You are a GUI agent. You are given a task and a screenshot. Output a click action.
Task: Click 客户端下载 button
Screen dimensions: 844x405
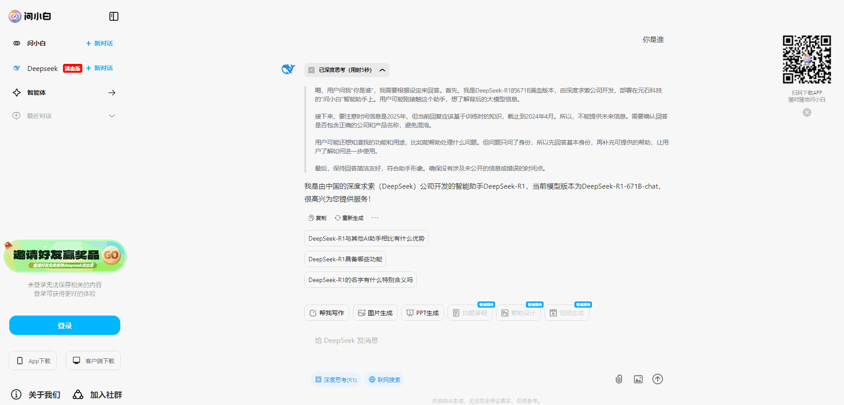coord(93,360)
